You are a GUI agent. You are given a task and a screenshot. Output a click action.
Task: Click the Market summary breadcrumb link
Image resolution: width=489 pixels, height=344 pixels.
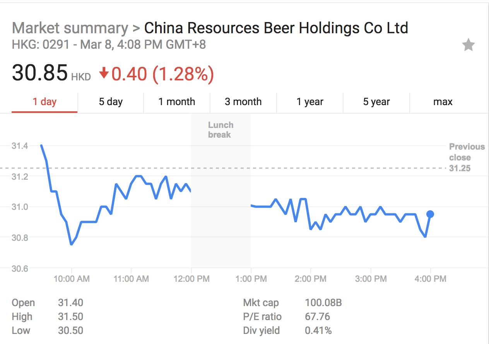(x=70, y=28)
